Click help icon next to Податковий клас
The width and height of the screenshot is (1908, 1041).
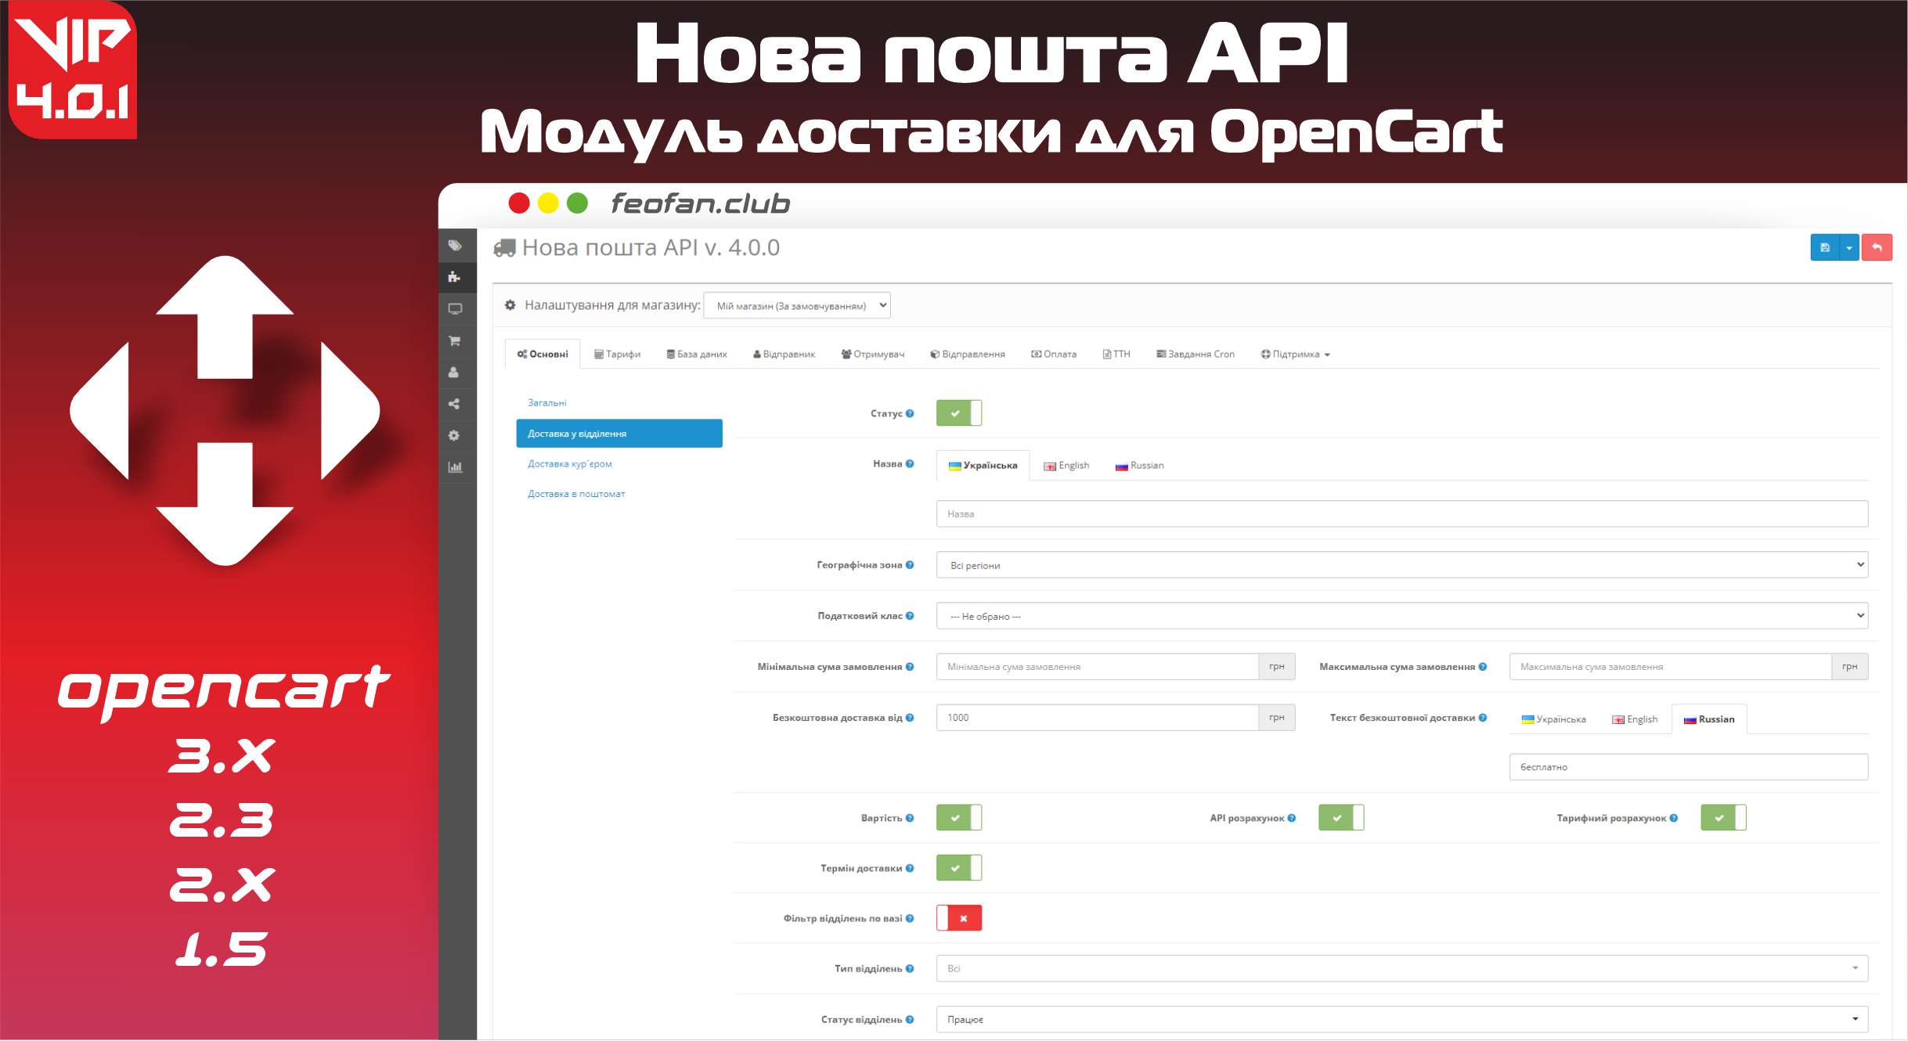(910, 615)
